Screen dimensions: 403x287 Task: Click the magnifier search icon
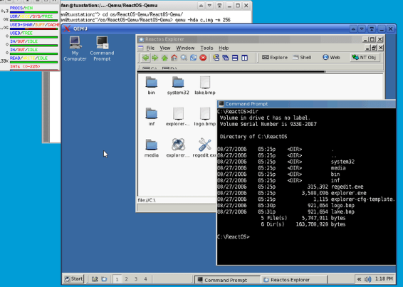(x=184, y=58)
